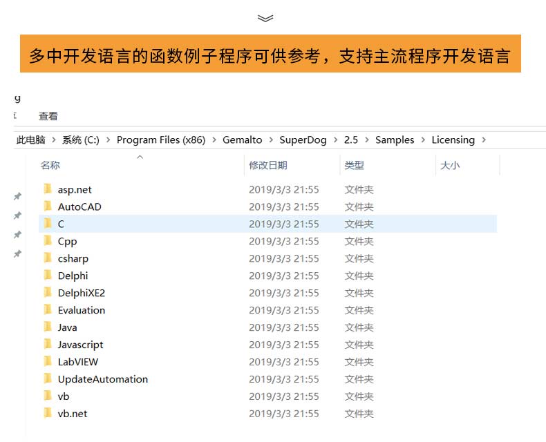
Task: Click the vb folder icon
Action: tap(48, 395)
